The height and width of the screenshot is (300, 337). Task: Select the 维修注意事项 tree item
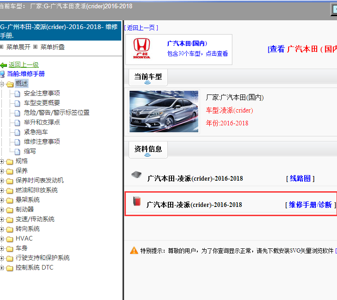42,141
